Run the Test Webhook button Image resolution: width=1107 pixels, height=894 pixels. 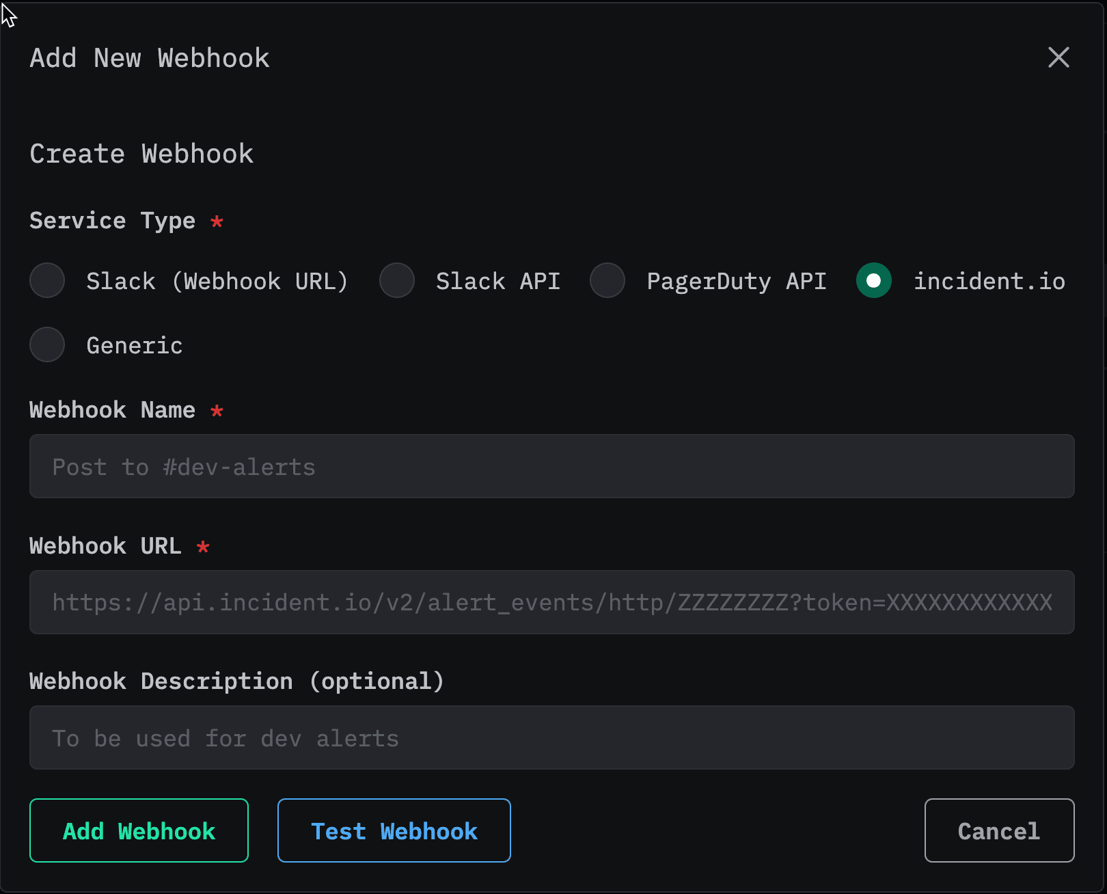click(394, 831)
